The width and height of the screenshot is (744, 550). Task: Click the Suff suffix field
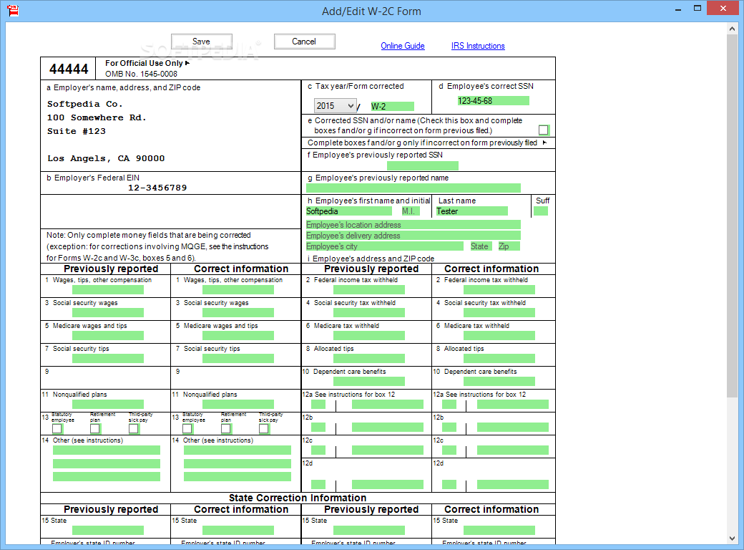pos(540,211)
